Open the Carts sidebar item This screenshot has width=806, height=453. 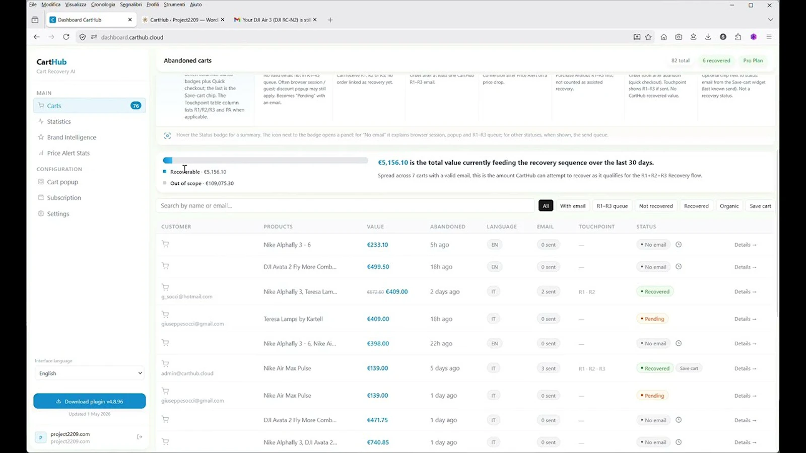coord(90,106)
